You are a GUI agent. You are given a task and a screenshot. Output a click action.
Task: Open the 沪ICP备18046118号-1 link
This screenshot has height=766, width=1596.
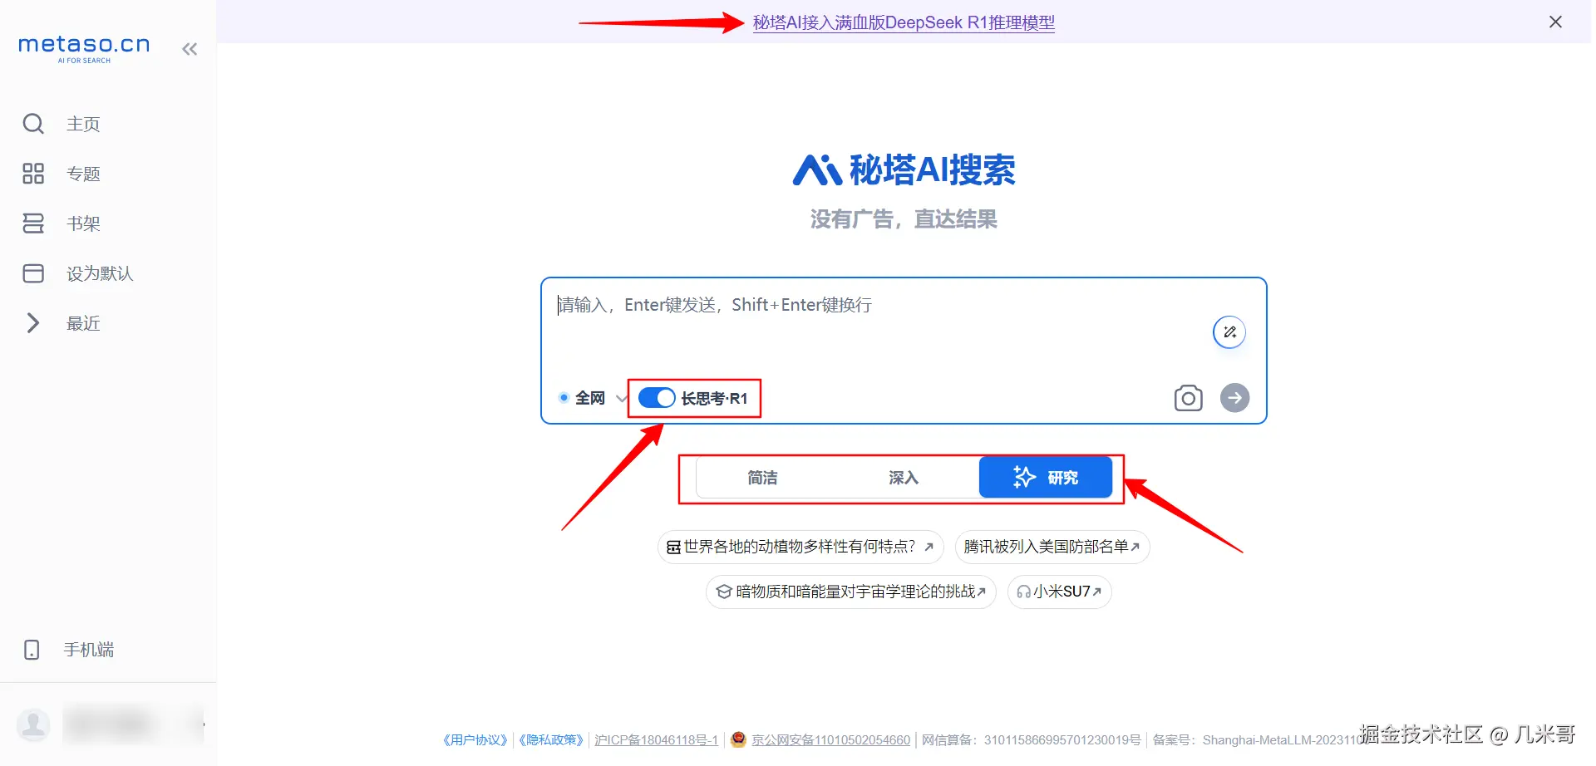click(656, 739)
